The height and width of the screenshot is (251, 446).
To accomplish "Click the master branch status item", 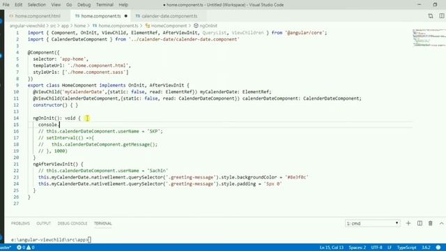I will coord(6,248).
